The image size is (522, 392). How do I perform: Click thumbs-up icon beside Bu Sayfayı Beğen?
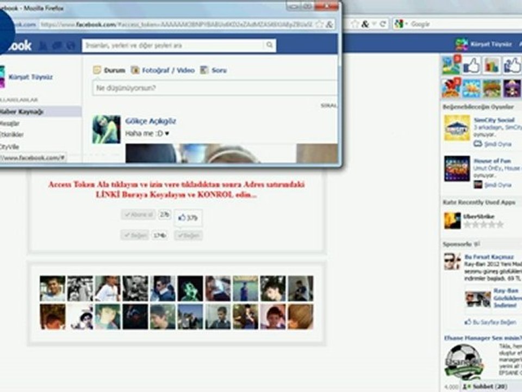click(468, 322)
